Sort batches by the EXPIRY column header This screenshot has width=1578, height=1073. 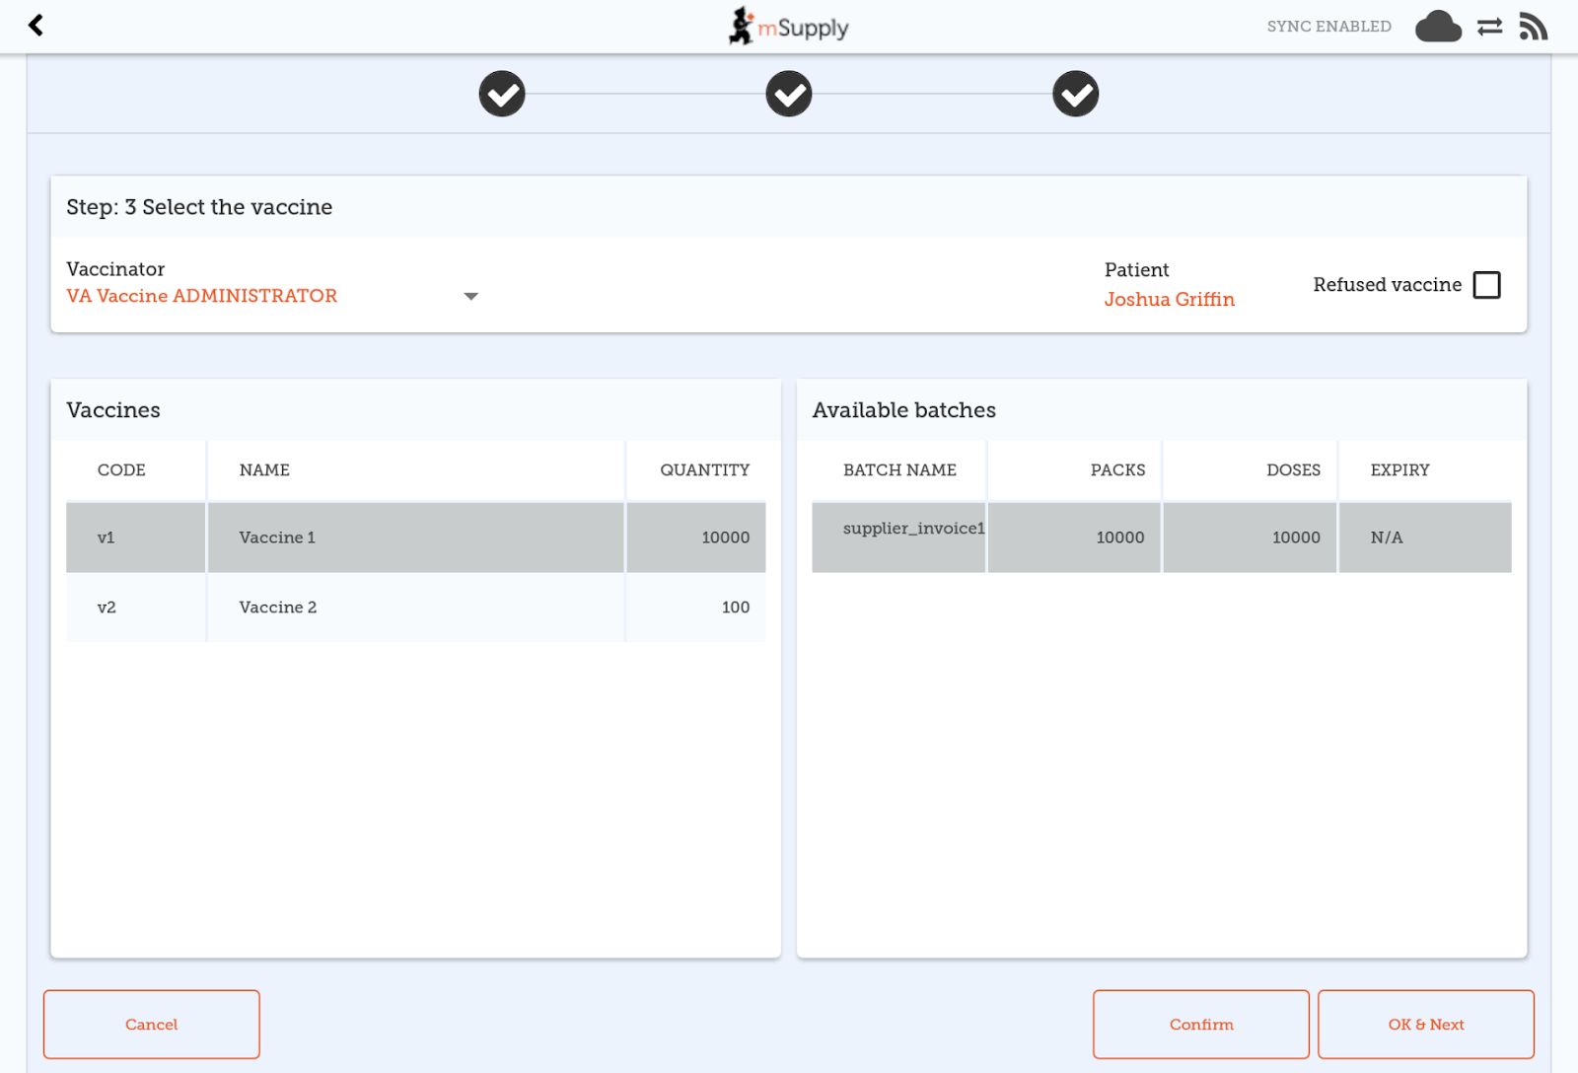pos(1399,470)
